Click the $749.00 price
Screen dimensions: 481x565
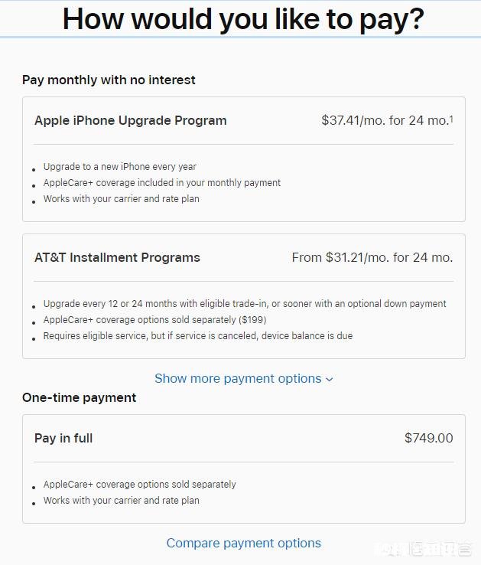(428, 438)
